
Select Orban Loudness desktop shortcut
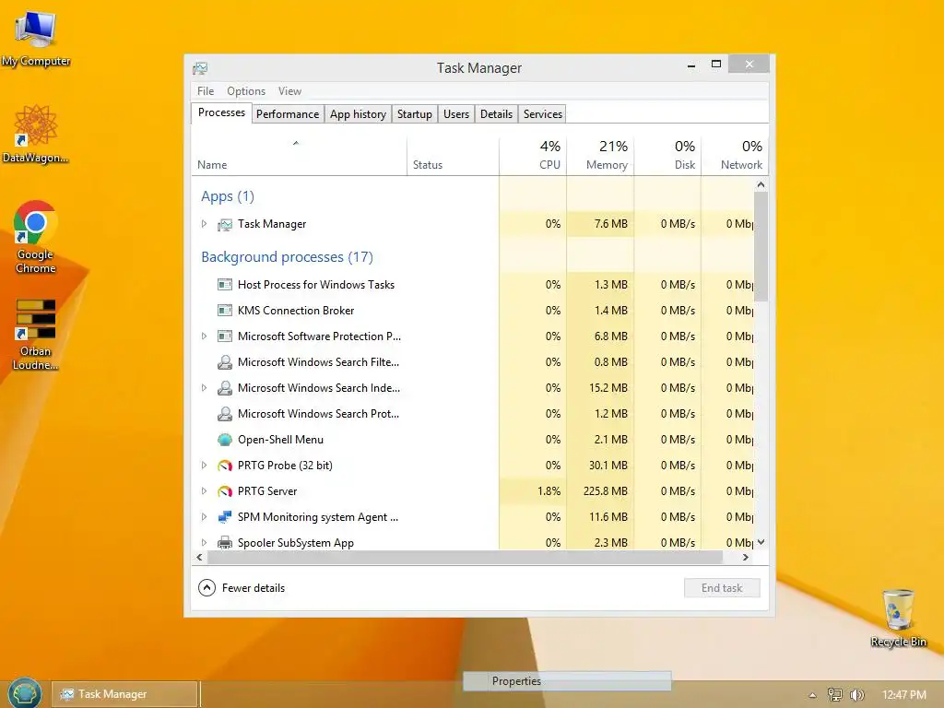click(x=36, y=335)
